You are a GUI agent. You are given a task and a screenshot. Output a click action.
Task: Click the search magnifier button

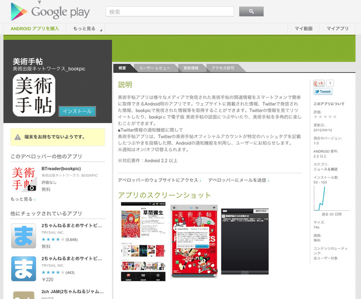pos(251,12)
